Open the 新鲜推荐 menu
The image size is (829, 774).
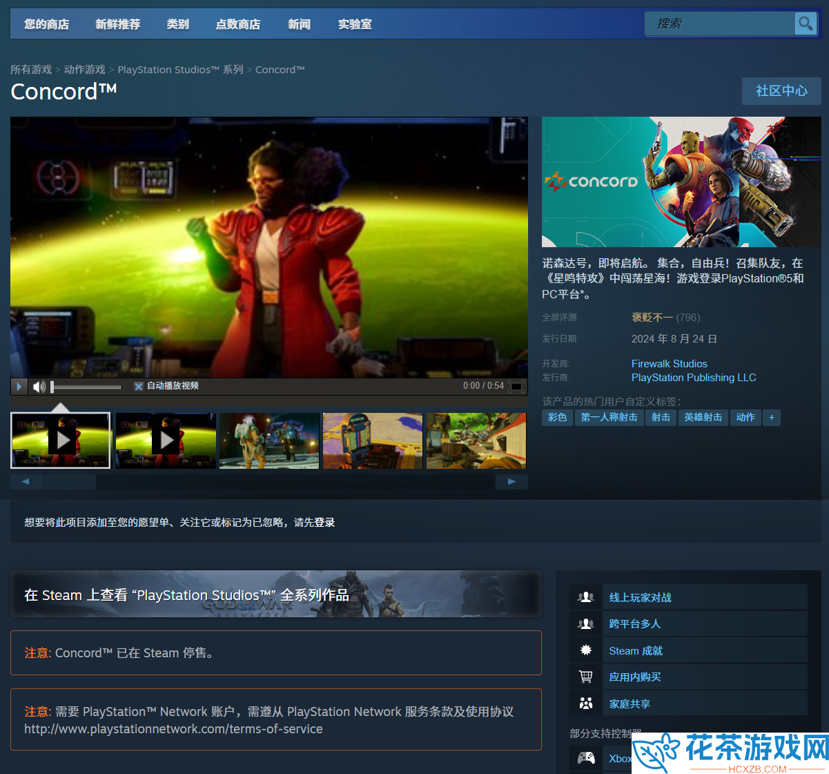click(x=117, y=24)
